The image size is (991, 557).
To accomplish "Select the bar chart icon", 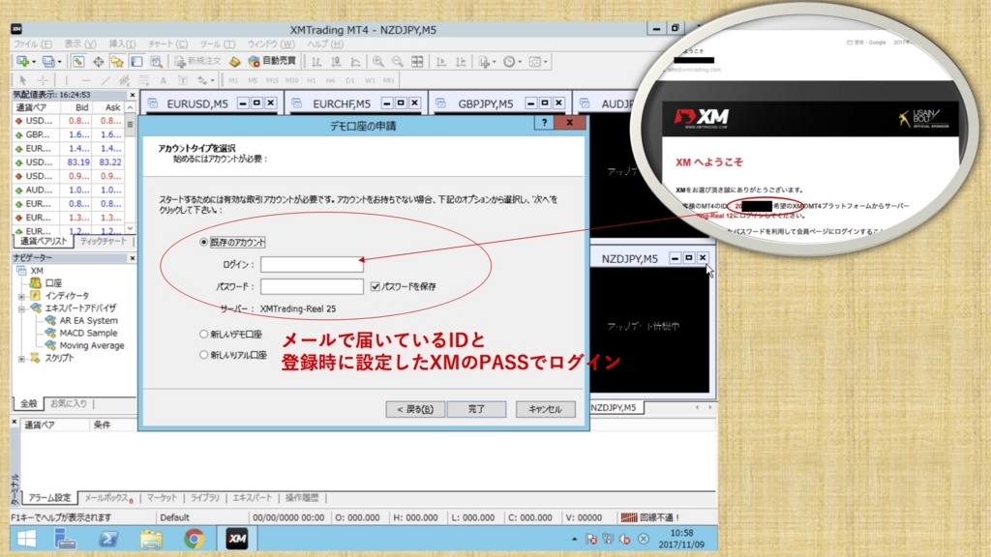I will coord(316,61).
